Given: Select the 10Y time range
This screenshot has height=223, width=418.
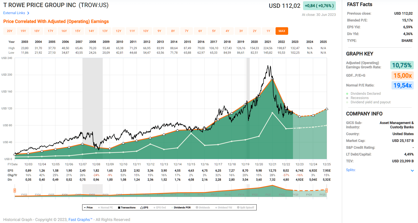Looking at the screenshot, I should coord(146,31).
